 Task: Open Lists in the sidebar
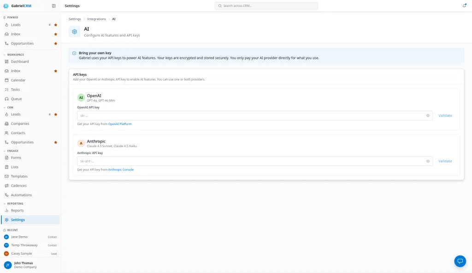coord(30,167)
